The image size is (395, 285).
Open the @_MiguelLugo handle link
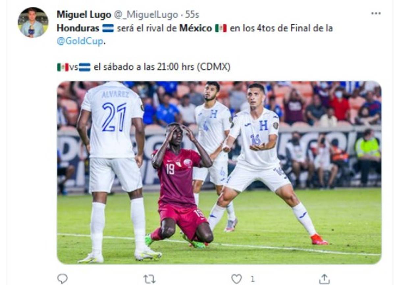146,14
